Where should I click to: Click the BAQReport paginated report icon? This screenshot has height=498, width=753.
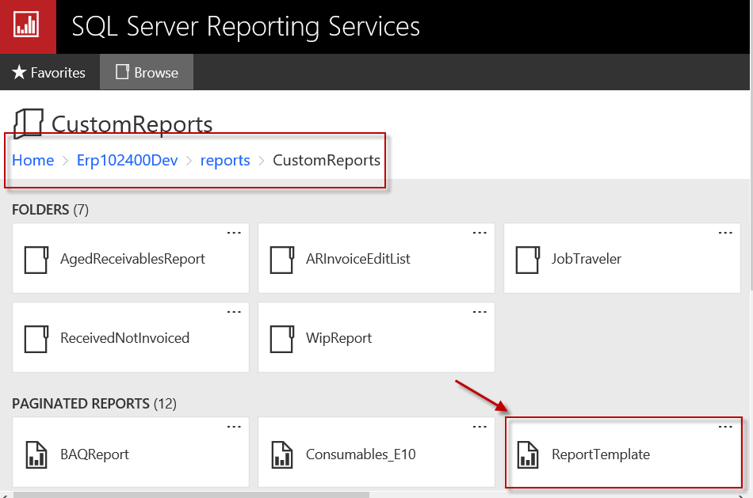pyautogui.click(x=36, y=454)
